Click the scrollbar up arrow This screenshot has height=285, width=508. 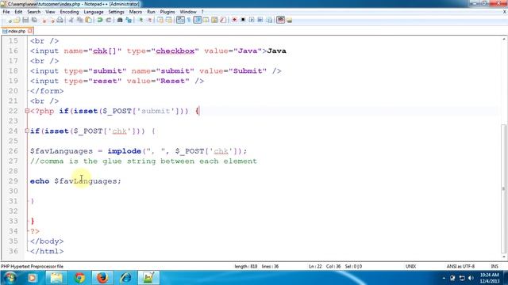coord(504,39)
